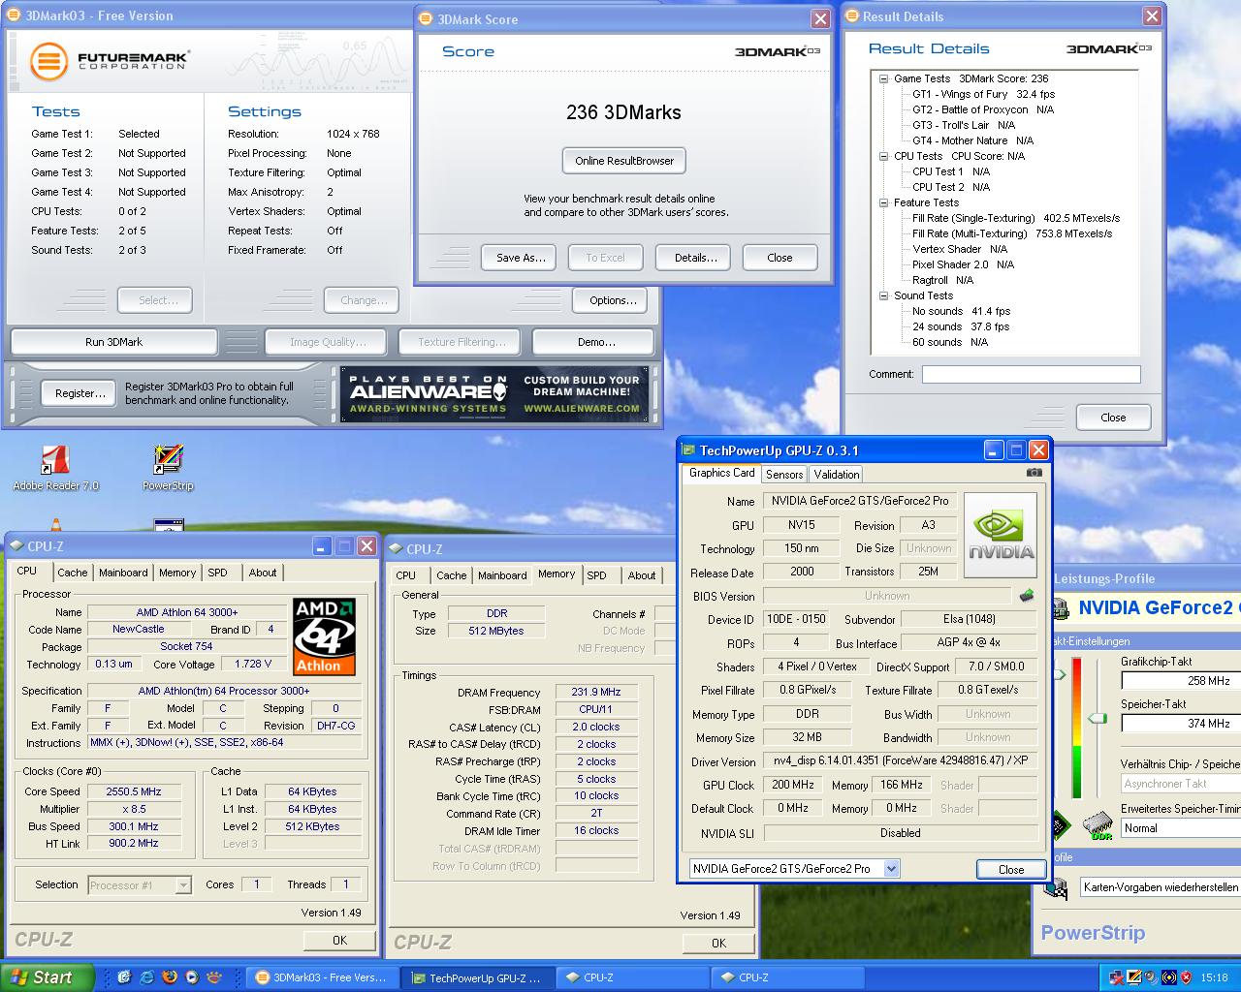
Task: Click the DDR memory chip icon in PowerStrip
Action: pyautogui.click(x=1098, y=825)
